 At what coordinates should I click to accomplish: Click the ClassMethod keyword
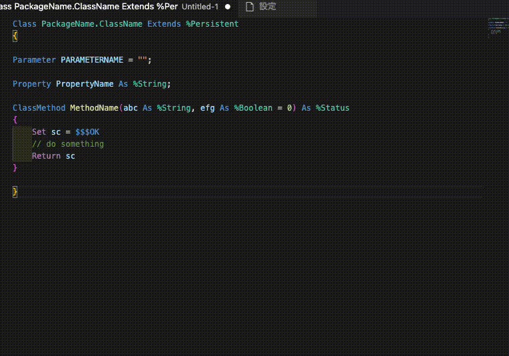click(x=39, y=108)
